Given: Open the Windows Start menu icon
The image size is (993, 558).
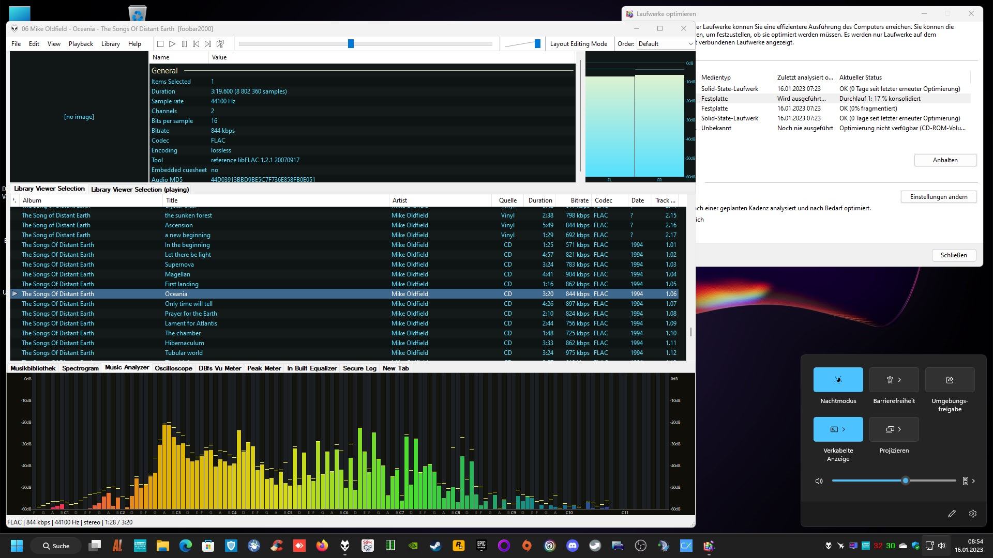Looking at the screenshot, I should point(17,546).
